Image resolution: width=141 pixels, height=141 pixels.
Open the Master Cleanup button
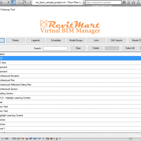pos(135,40)
